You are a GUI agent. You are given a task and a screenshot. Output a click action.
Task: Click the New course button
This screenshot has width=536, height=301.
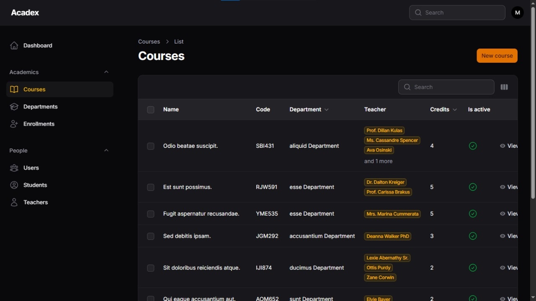click(497, 56)
